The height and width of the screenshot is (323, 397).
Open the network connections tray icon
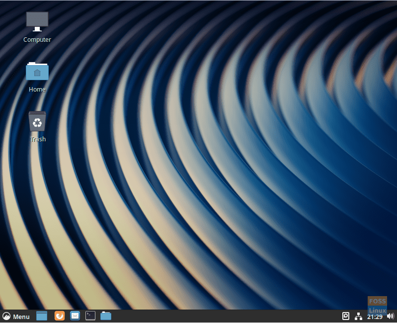(x=359, y=316)
